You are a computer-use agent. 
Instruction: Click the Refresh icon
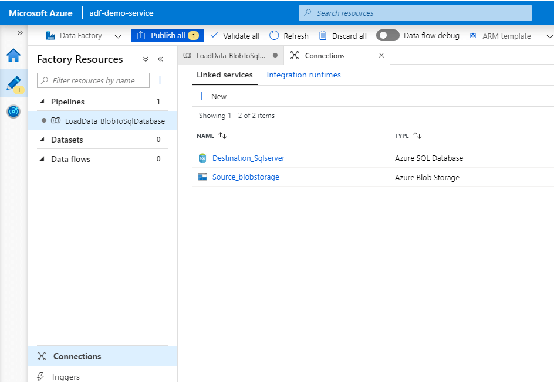coord(274,36)
